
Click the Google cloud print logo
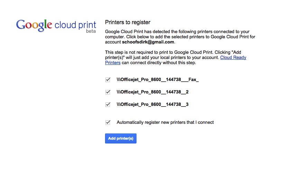point(57,26)
